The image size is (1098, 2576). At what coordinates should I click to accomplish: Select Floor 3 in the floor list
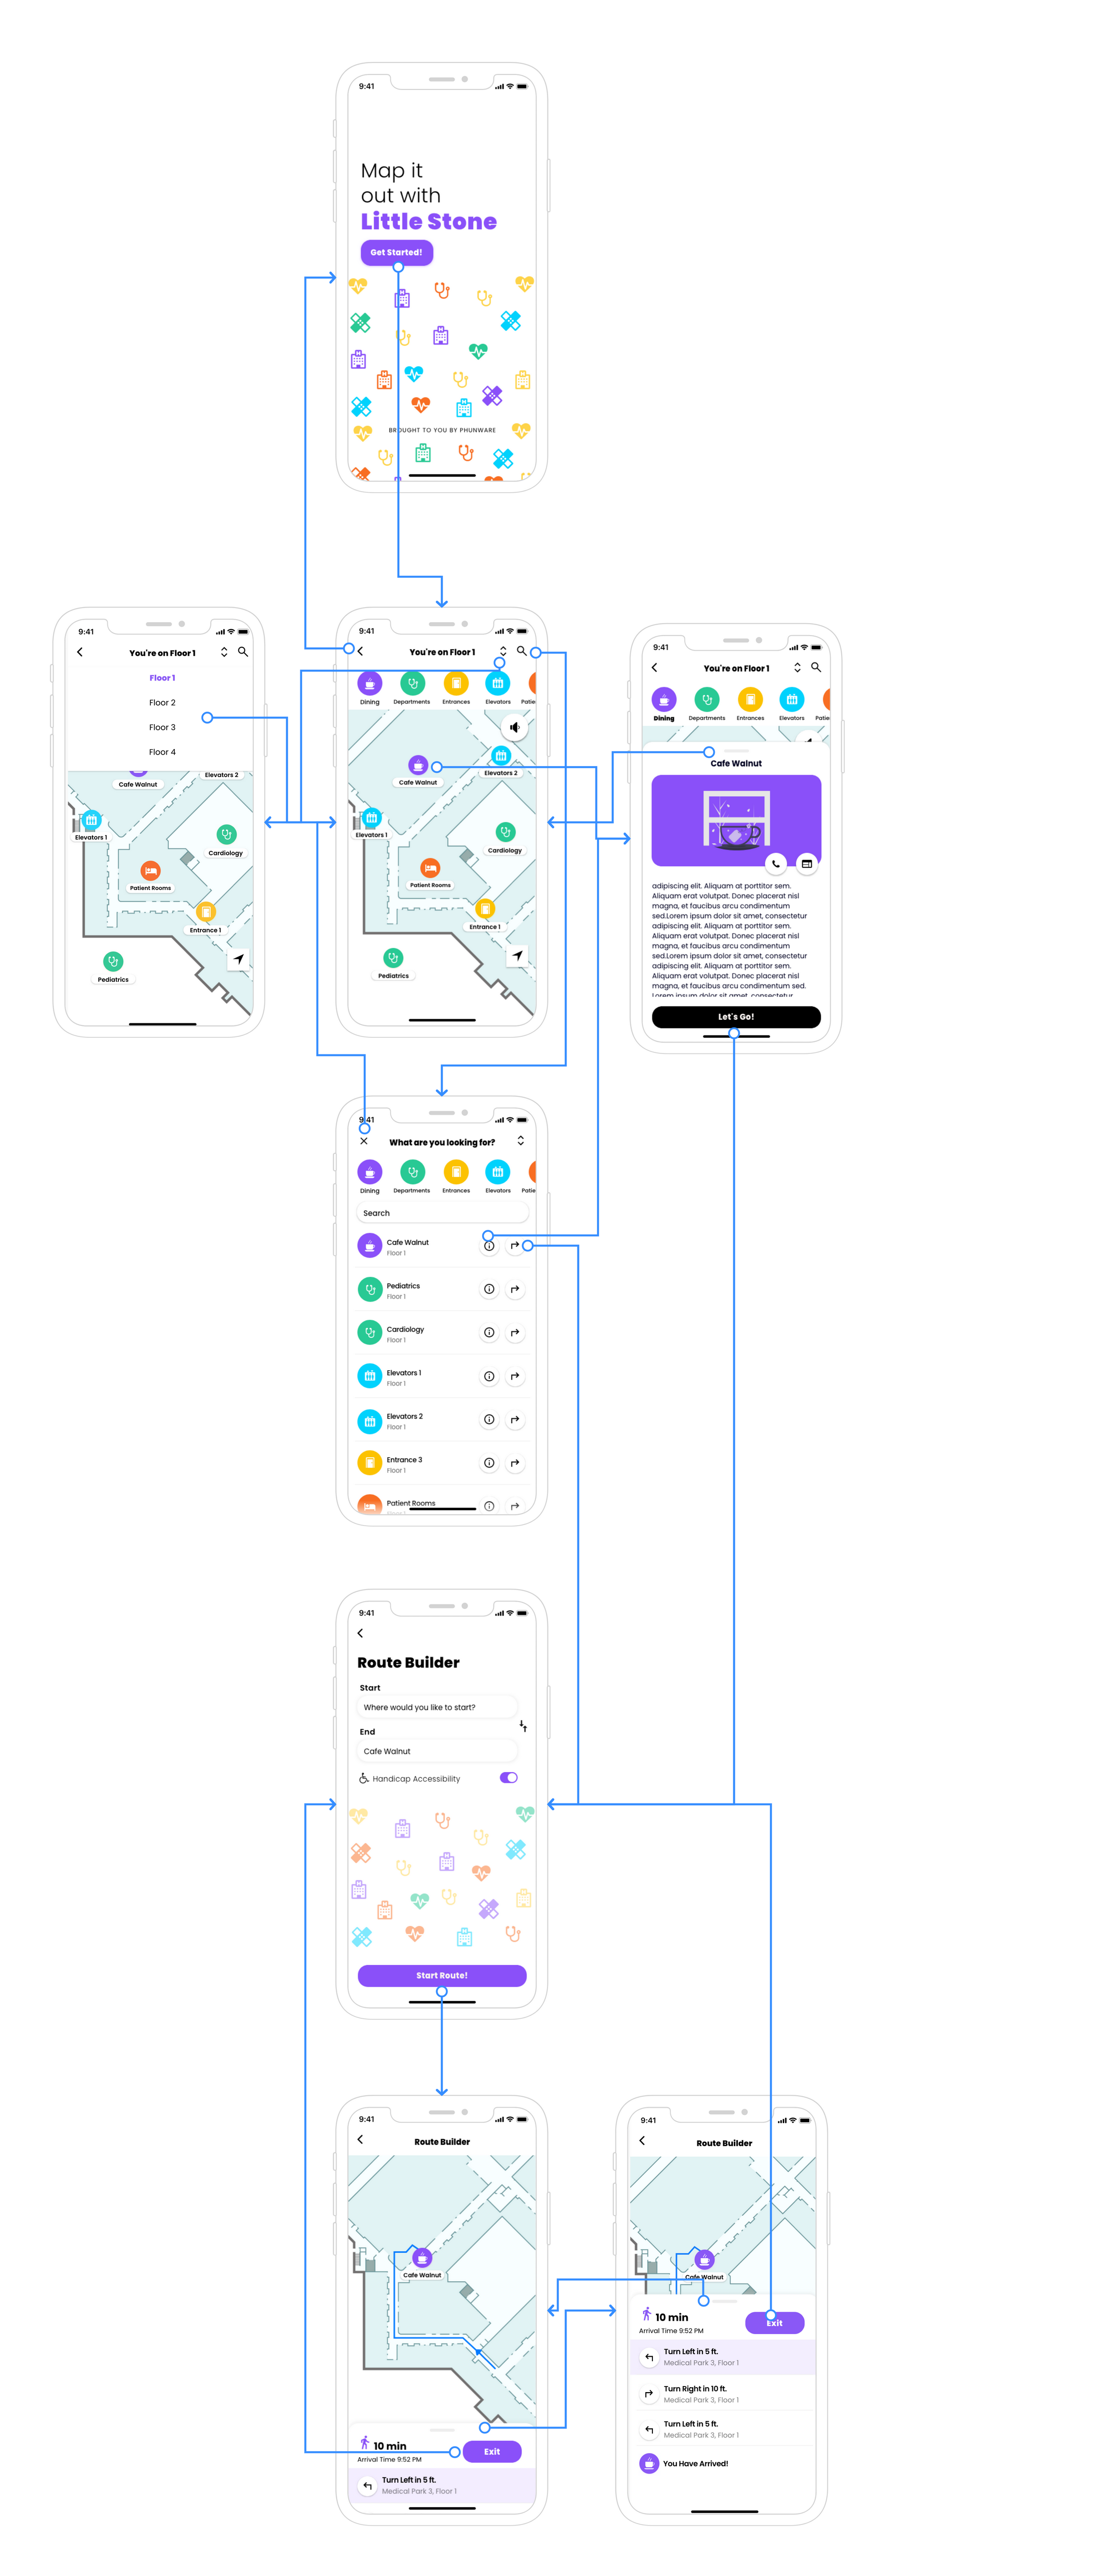point(162,727)
